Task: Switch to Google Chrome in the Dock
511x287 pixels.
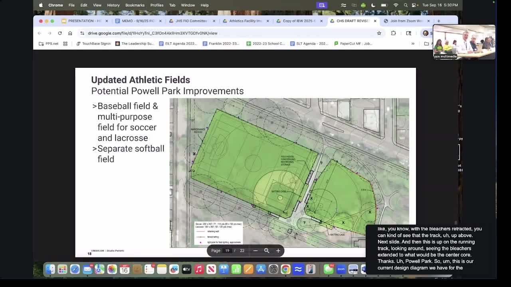Action: pyautogui.click(x=285, y=269)
